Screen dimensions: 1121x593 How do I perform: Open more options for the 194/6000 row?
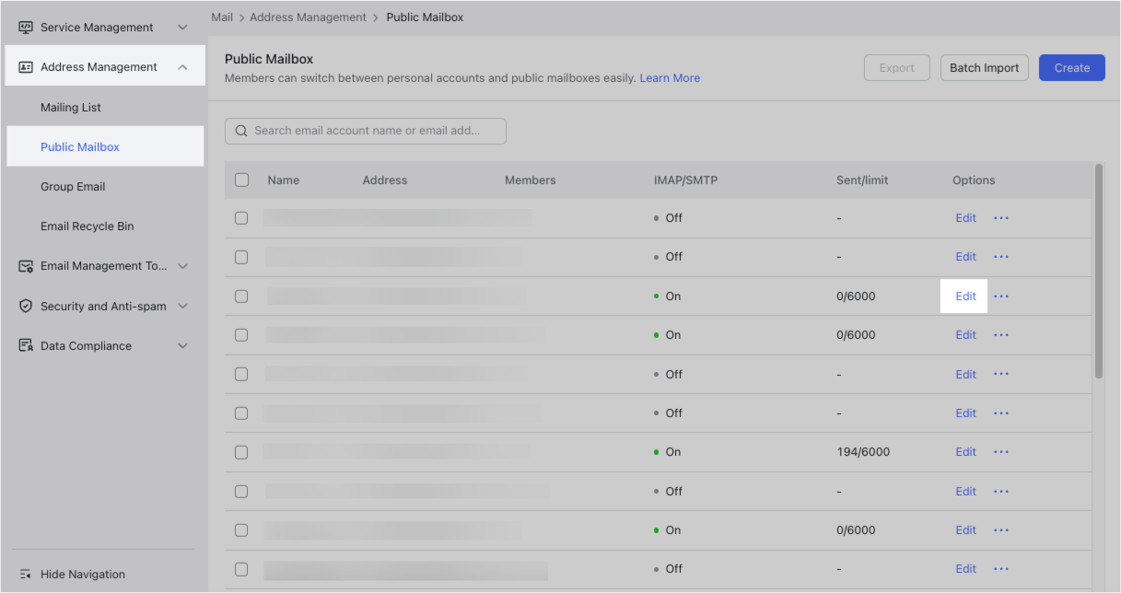[1001, 451]
